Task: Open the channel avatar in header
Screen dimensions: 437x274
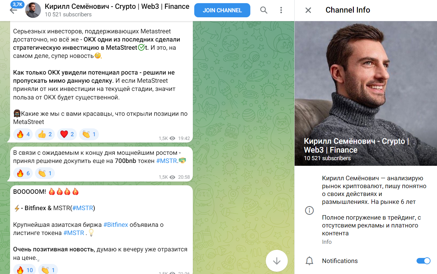Action: (x=33, y=10)
